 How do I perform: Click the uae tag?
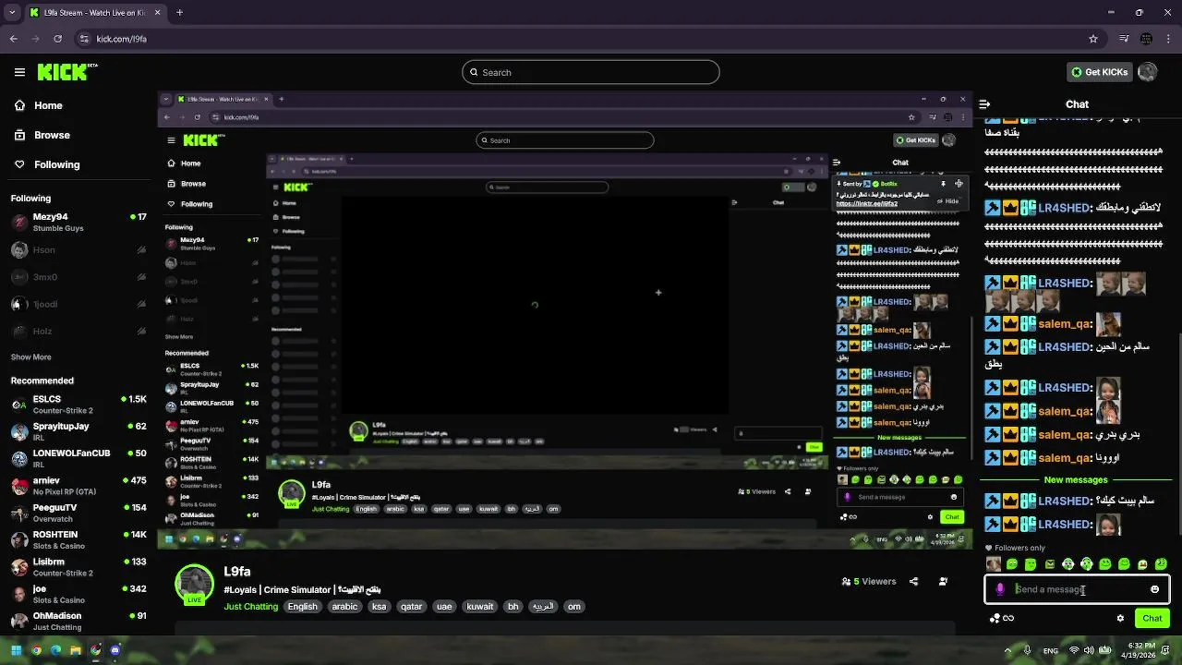pyautogui.click(x=444, y=607)
